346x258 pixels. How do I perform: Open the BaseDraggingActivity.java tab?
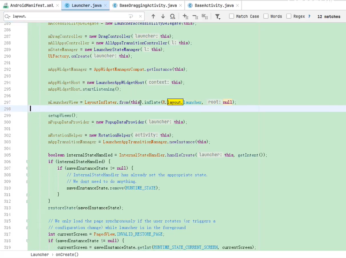[x=148, y=5]
